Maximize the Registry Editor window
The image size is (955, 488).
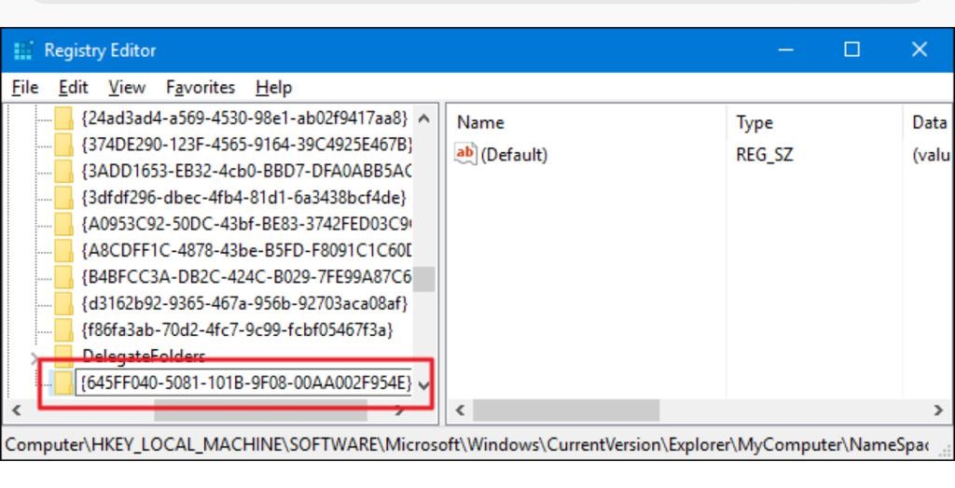(852, 50)
